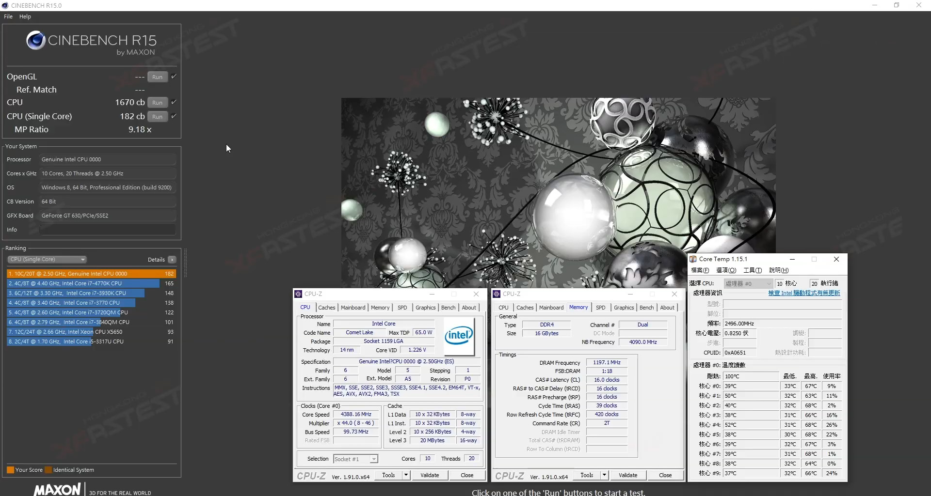
Task: Open Core Temp 檔案(F) menu
Action: pyautogui.click(x=700, y=270)
